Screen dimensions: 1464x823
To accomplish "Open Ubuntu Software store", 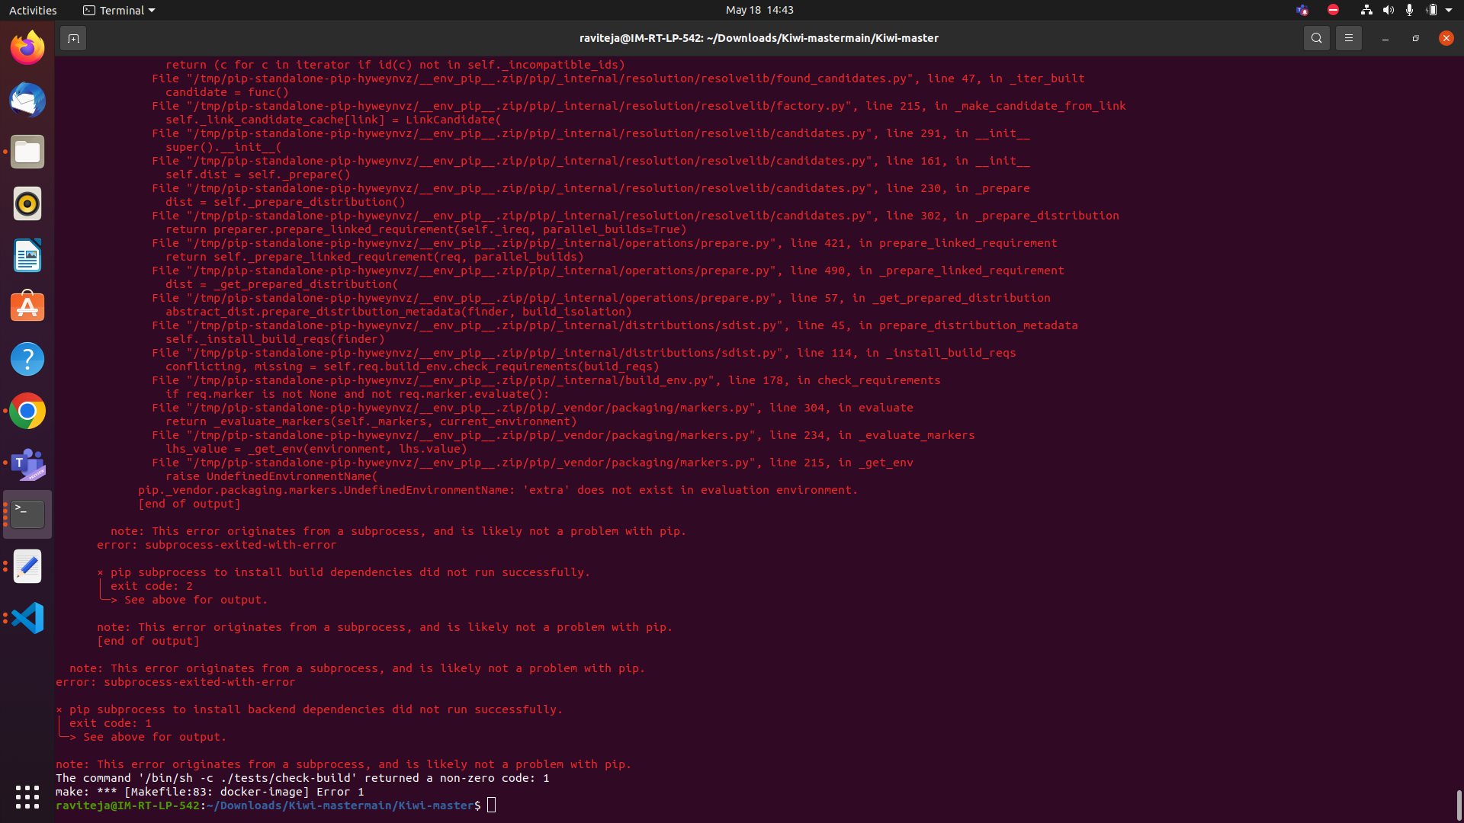I will pos(27,307).
